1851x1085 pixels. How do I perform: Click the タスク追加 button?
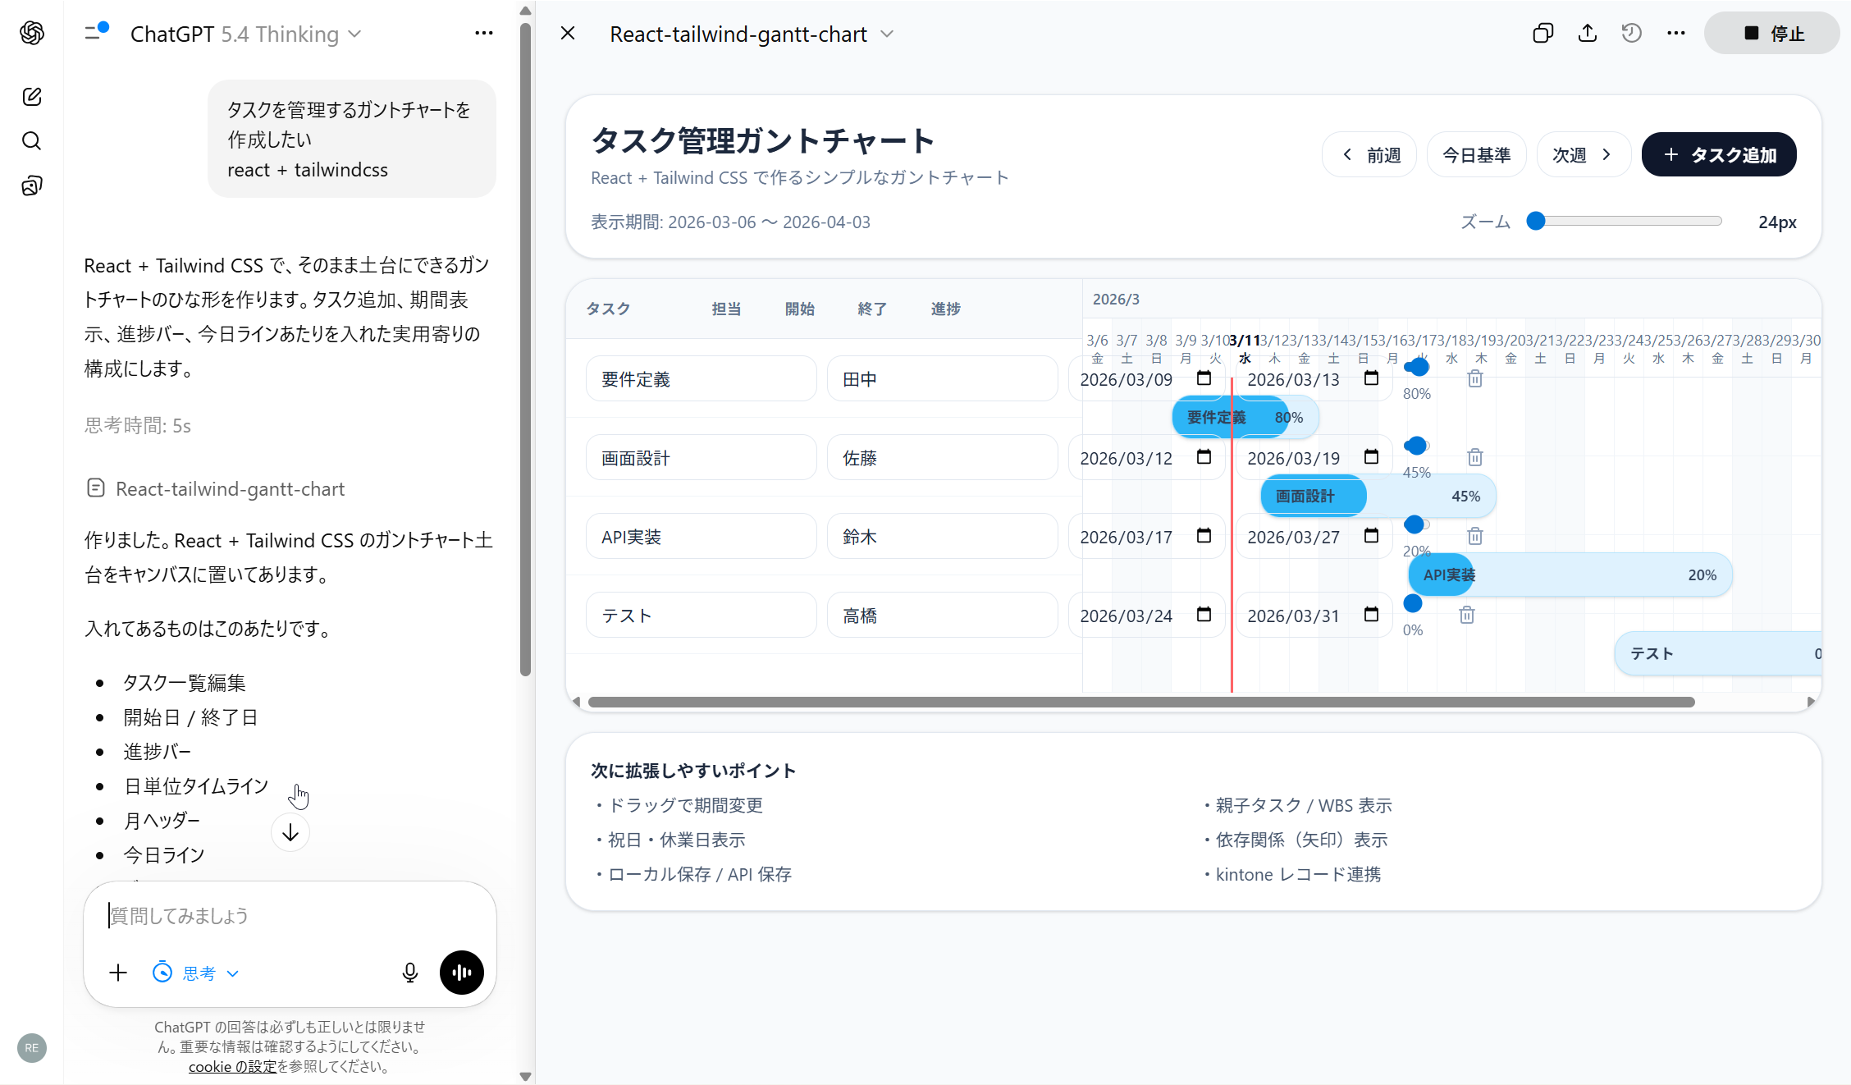pos(1719,154)
